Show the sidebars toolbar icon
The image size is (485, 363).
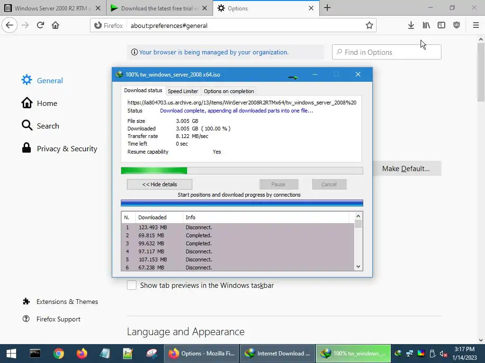(x=441, y=26)
